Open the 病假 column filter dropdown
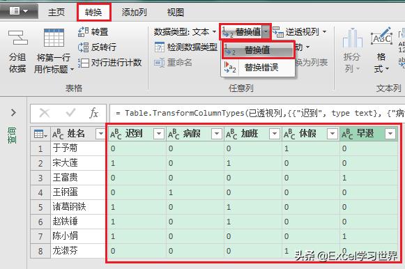 tap(217, 134)
